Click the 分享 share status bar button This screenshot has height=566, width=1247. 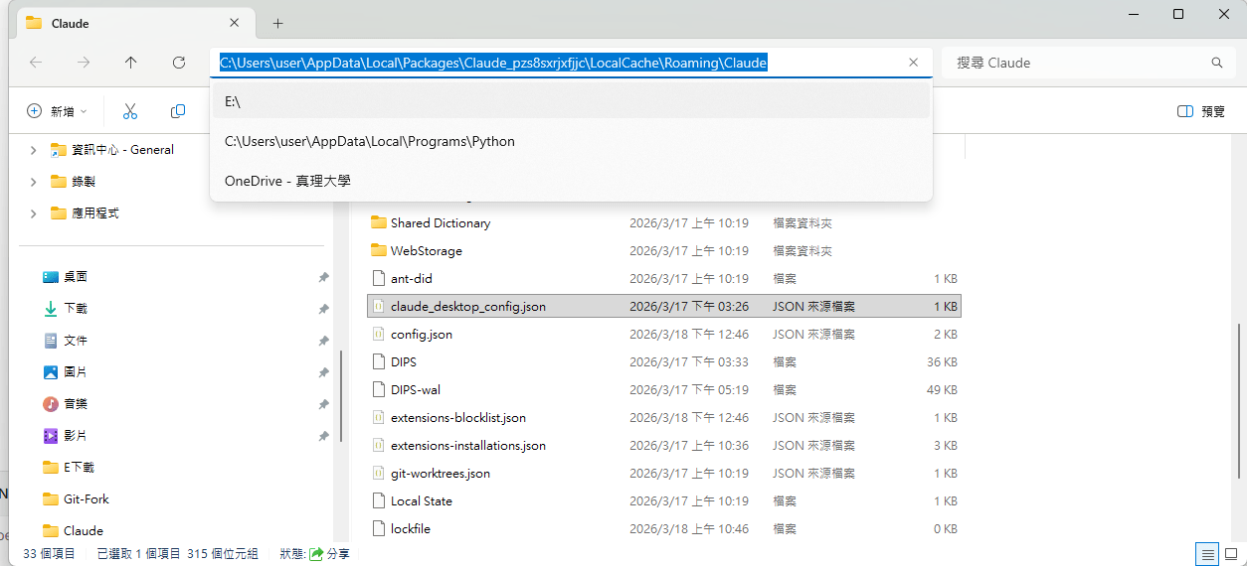(329, 553)
